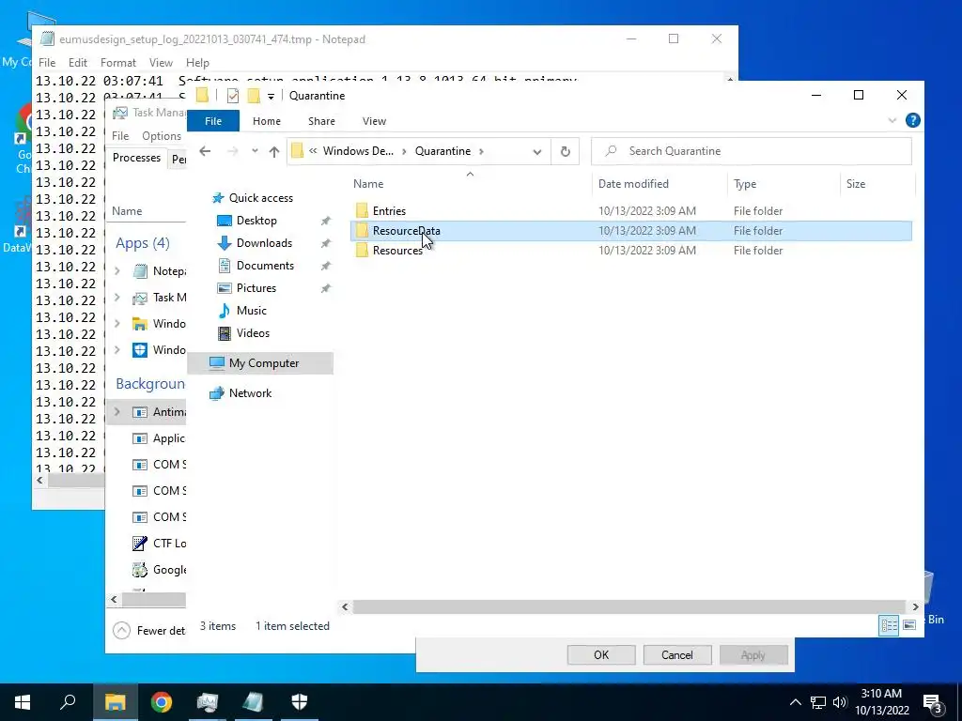962x721 pixels.
Task: Select the Entries folder
Action: [389, 211]
